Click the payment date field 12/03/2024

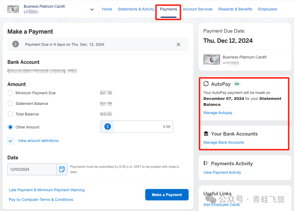(32, 169)
